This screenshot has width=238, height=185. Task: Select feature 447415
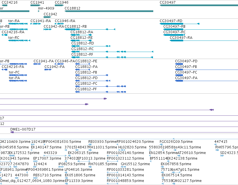tap(215, 144)
